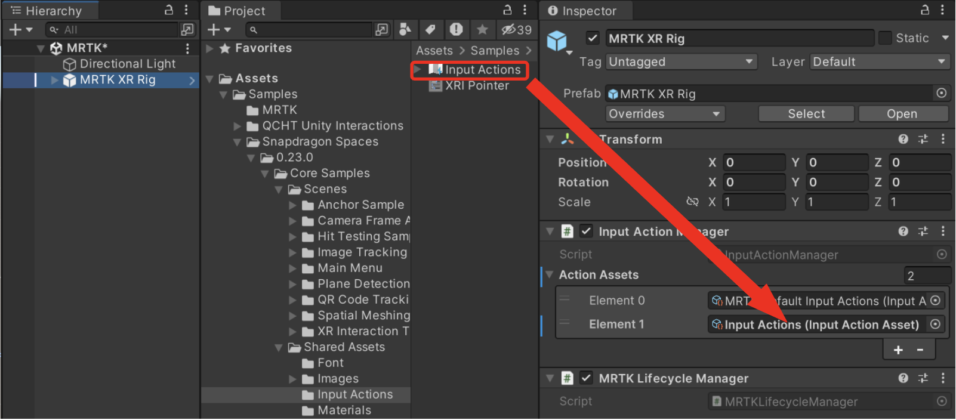This screenshot has height=420, width=956.
Task: Expand MRTK XR Rig in Hierarchy
Action: pos(55,80)
